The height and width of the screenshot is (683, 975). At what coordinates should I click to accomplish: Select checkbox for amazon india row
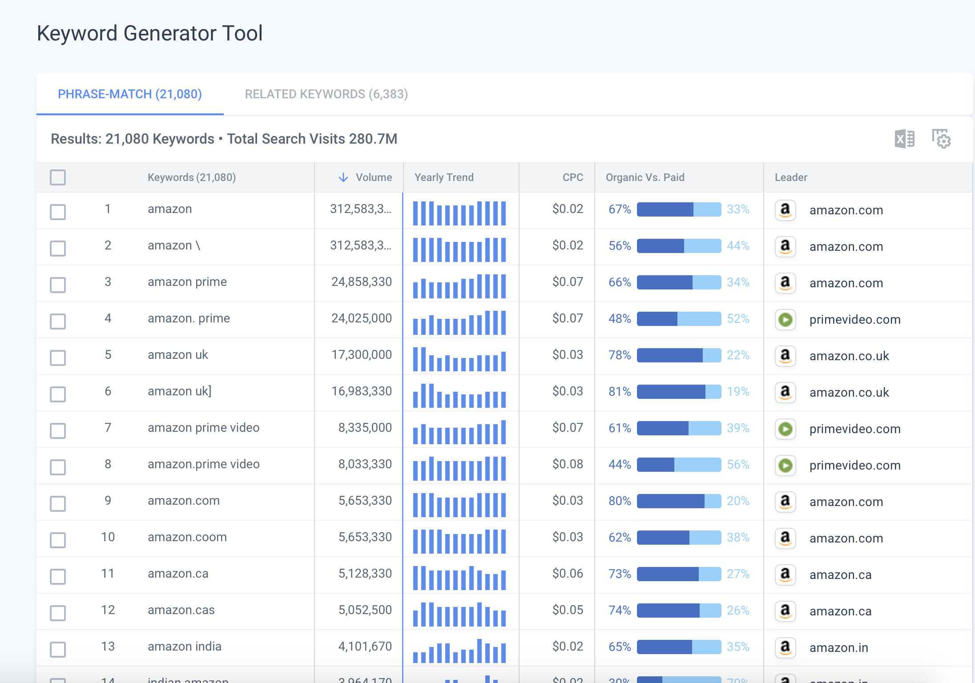[58, 649]
